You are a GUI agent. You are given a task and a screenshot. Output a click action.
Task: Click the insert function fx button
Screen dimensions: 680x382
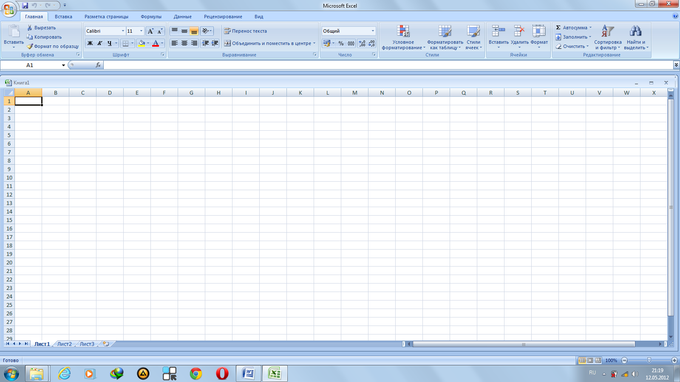[x=98, y=65]
